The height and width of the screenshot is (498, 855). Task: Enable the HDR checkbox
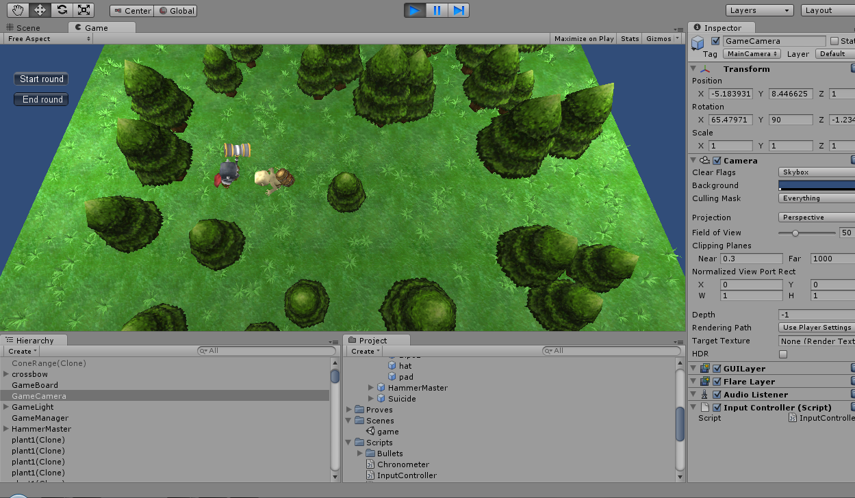coord(783,354)
